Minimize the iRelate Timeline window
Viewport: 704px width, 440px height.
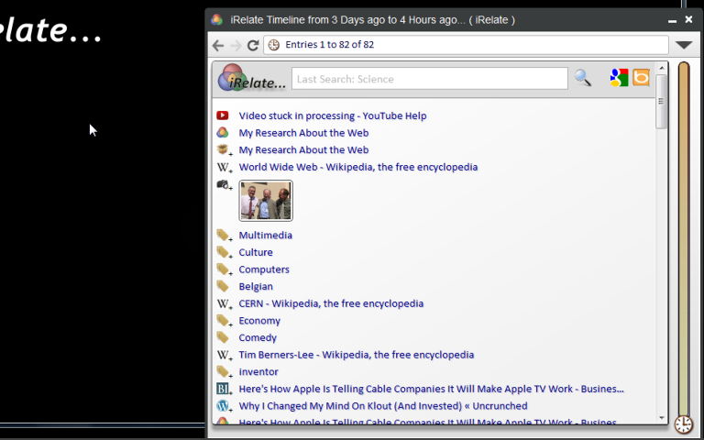coord(672,20)
